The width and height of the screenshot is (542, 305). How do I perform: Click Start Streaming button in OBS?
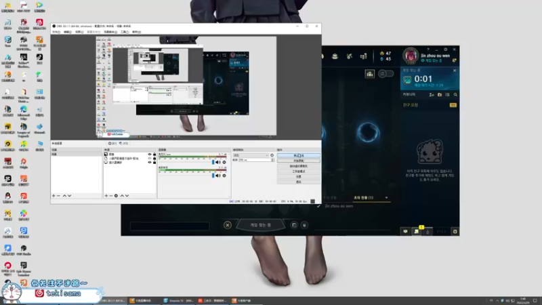299,156
